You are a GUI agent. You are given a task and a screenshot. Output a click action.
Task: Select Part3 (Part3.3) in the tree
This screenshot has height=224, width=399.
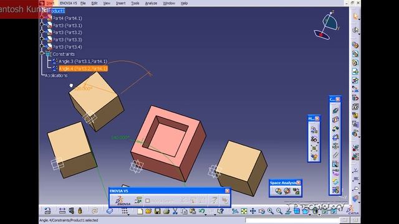(x=67, y=40)
